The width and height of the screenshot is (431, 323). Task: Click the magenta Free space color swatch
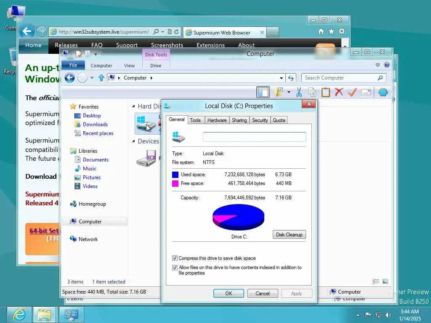point(175,183)
